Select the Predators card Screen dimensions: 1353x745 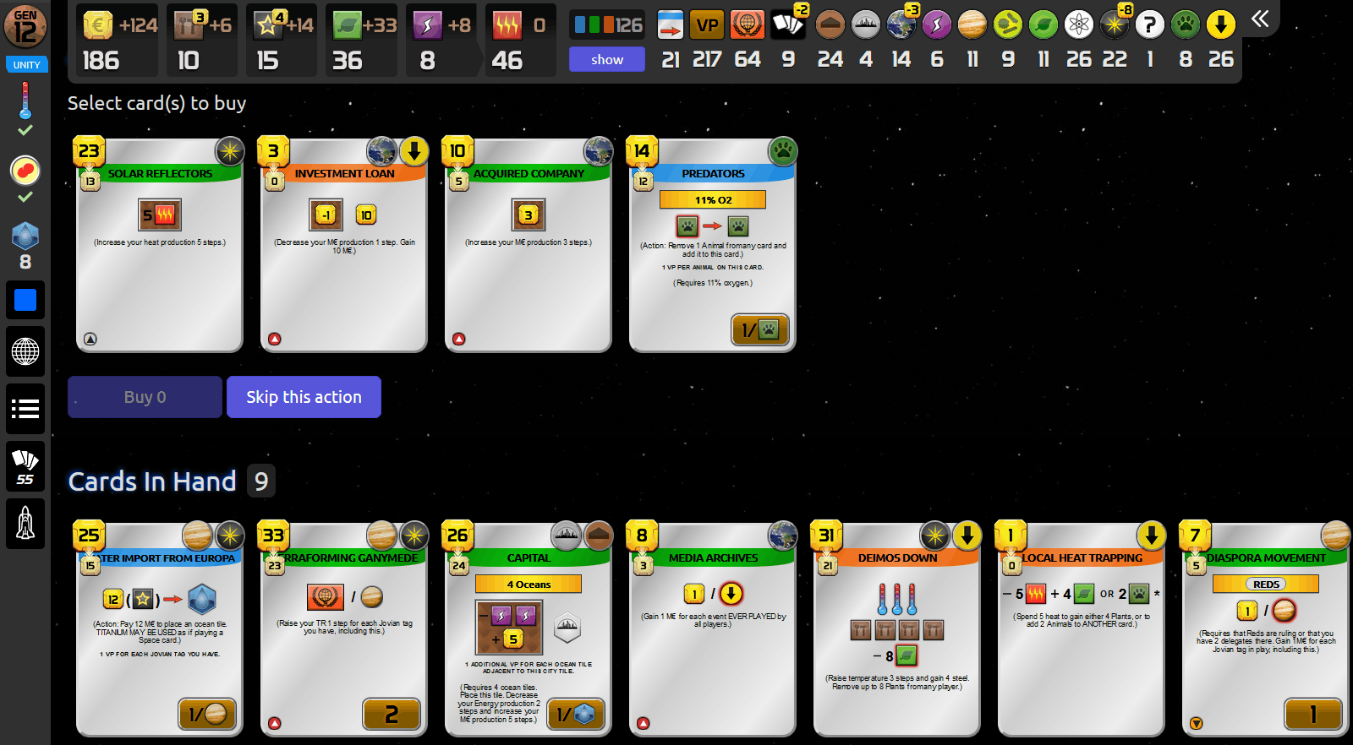point(713,245)
